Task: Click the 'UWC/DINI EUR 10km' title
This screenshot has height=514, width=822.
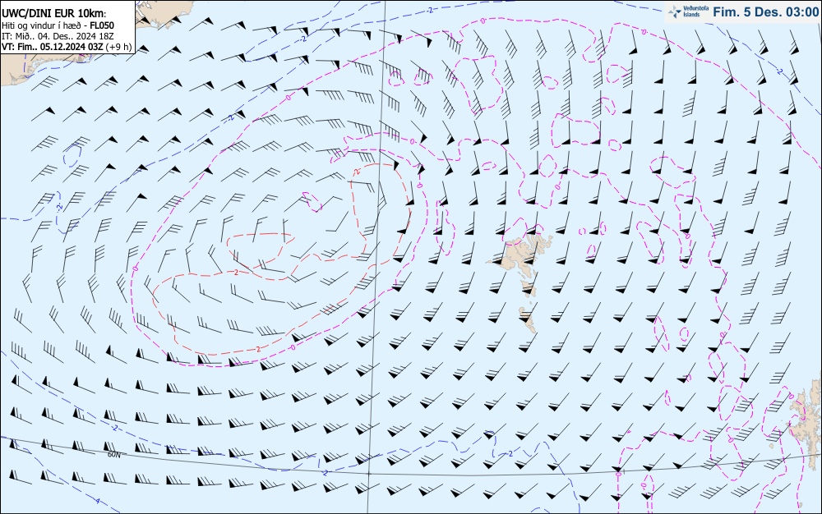Action: (x=53, y=15)
